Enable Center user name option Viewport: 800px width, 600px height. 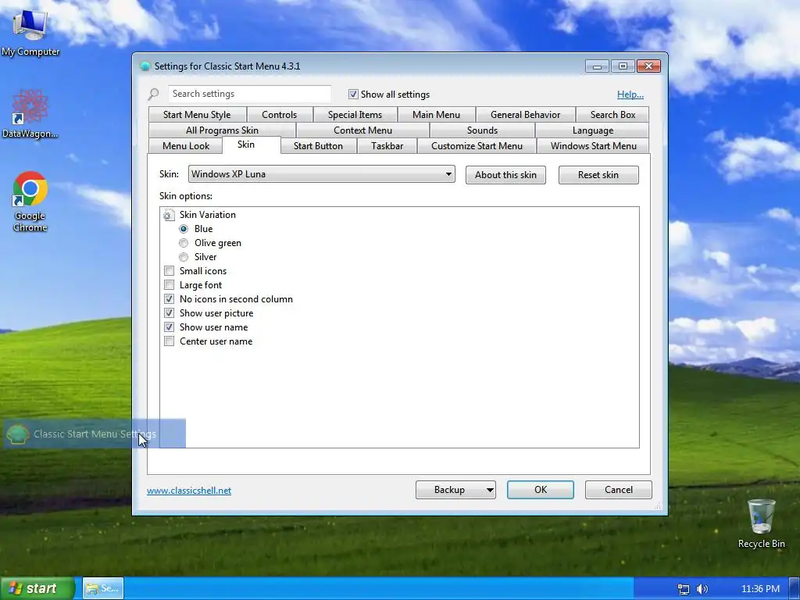169,341
